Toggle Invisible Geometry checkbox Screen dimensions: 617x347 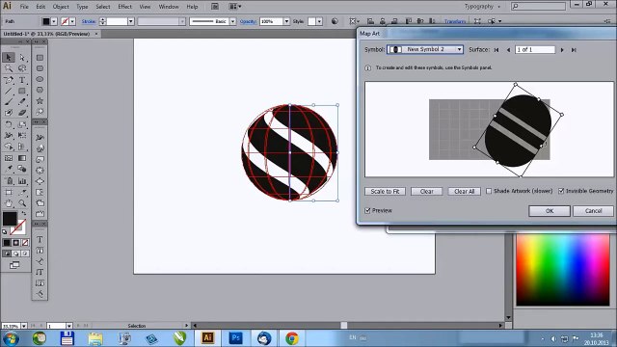(561, 191)
